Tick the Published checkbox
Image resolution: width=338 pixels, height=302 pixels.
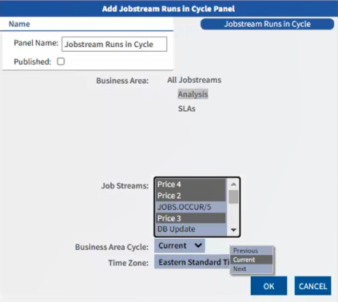61,62
